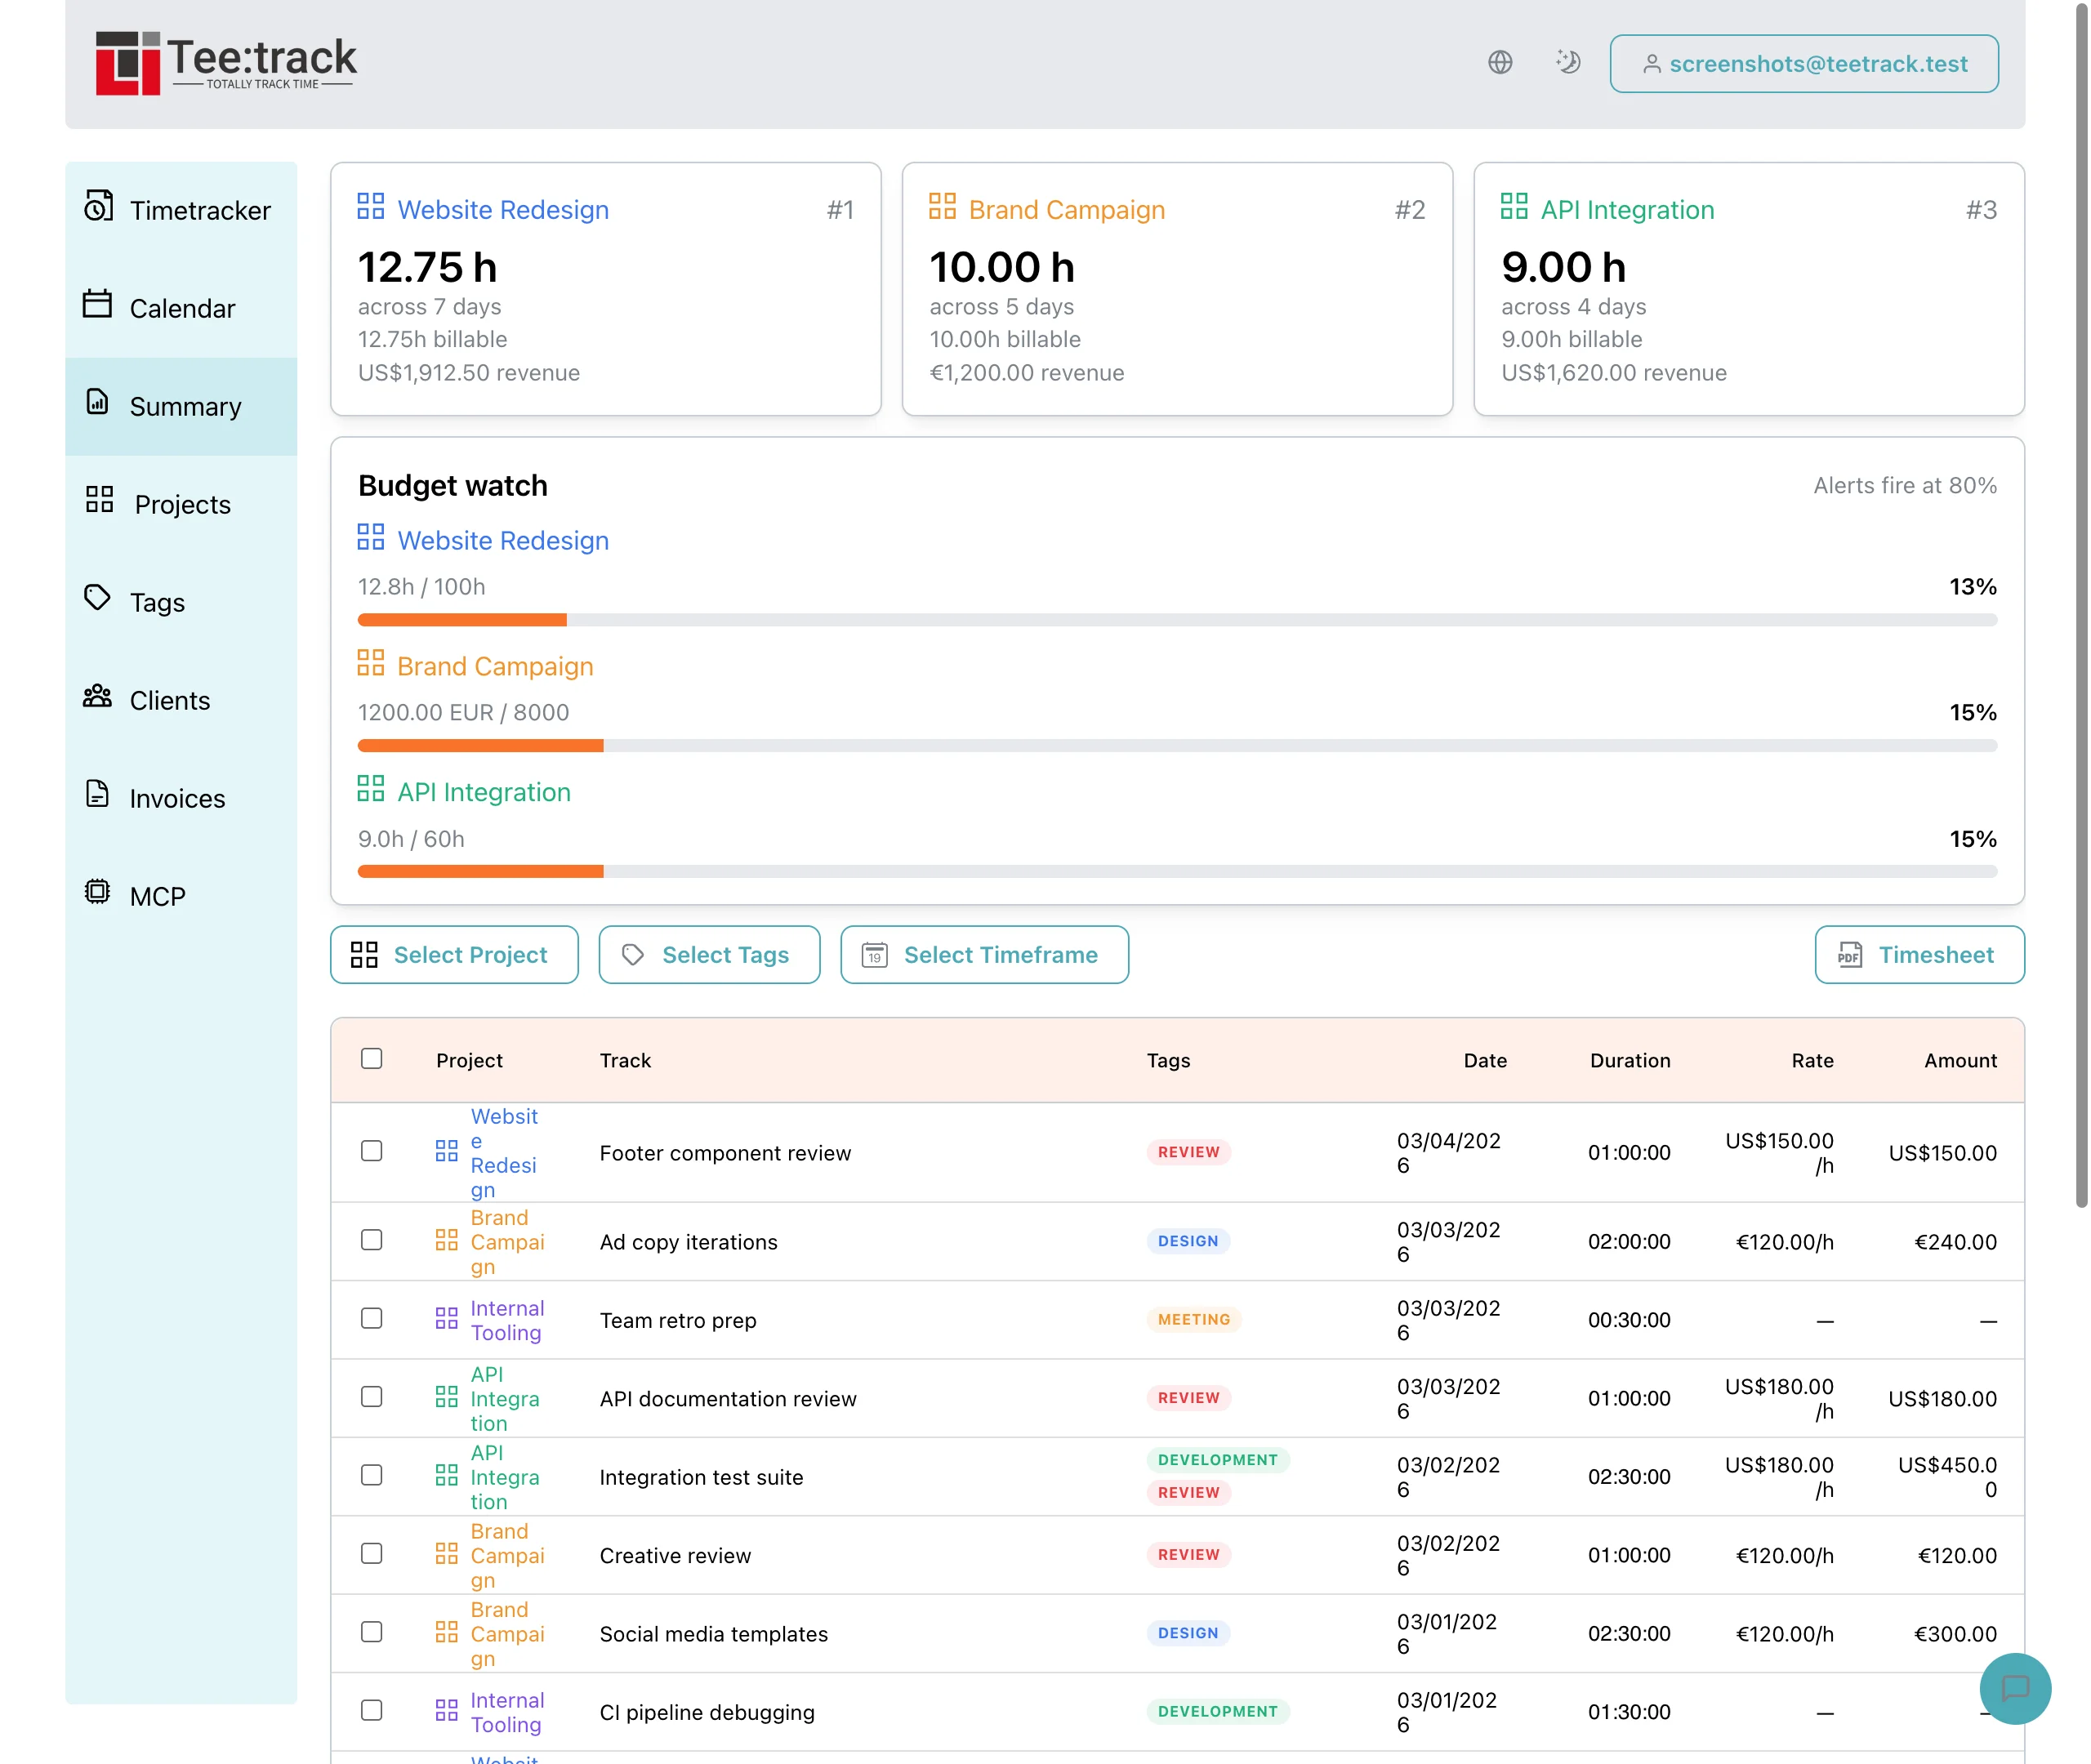Open the Select Tags filter

pos(709,954)
